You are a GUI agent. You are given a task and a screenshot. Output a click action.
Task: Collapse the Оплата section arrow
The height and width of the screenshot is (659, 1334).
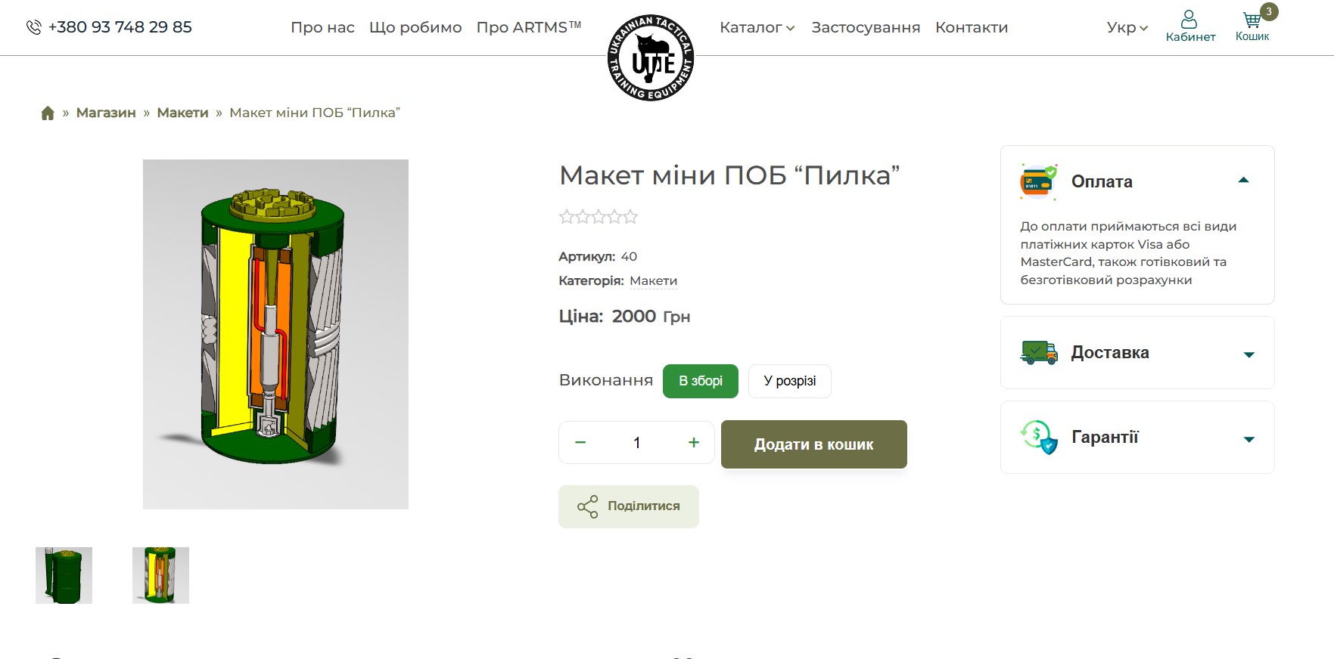click(x=1243, y=181)
